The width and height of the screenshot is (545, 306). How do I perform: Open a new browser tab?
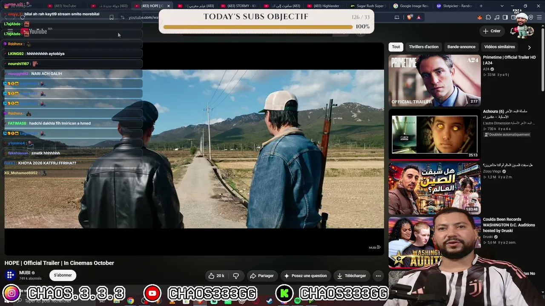click(x=481, y=6)
